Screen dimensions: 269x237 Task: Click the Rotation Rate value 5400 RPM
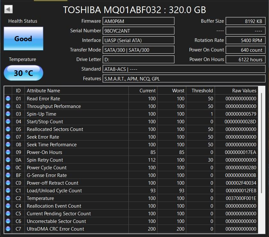pos(245,40)
